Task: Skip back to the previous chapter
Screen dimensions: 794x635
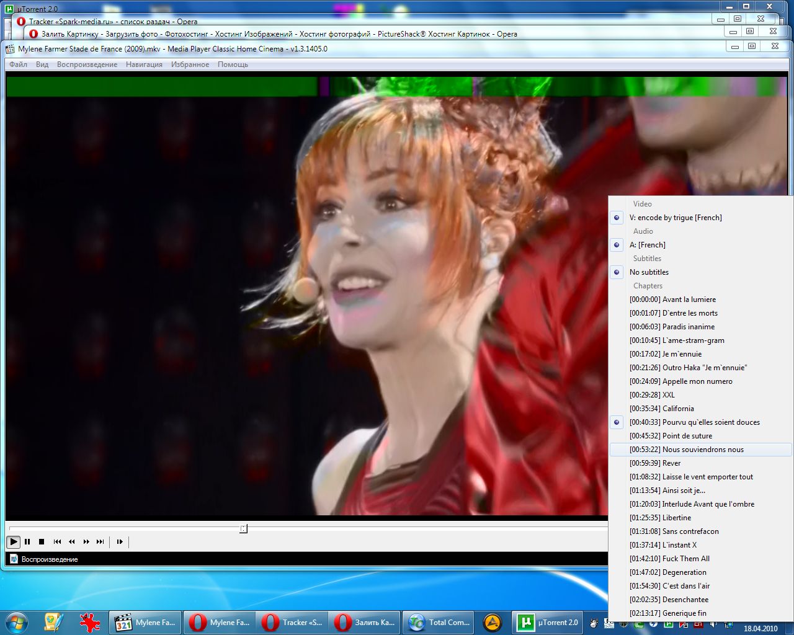Action: click(x=57, y=541)
